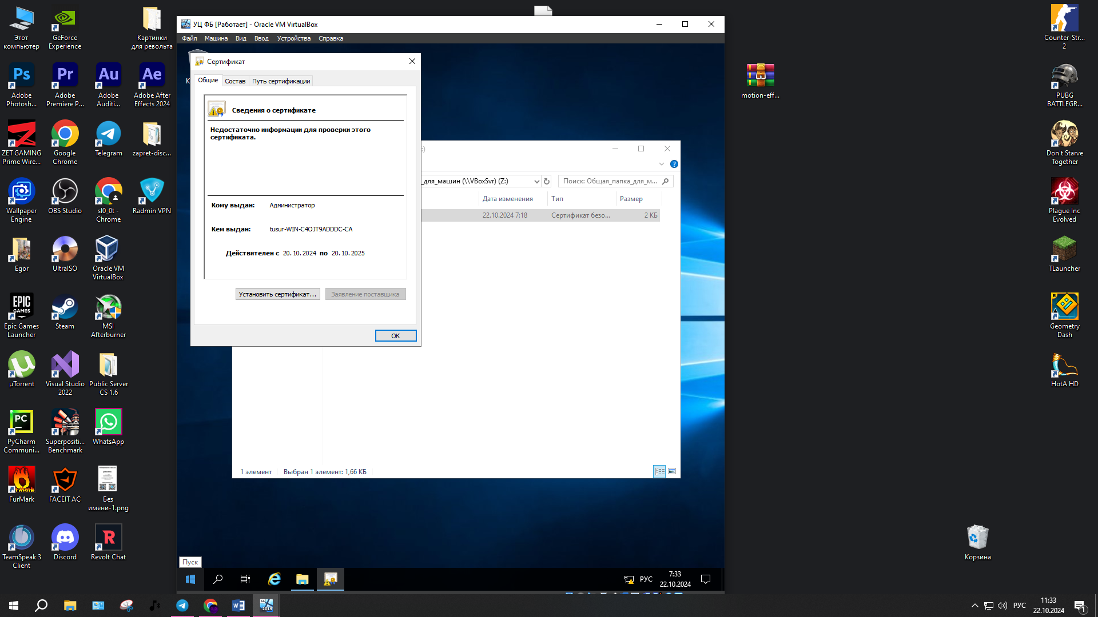The height and width of the screenshot is (617, 1098).
Task: Expand the Explorer ribbon chevron
Action: click(662, 164)
